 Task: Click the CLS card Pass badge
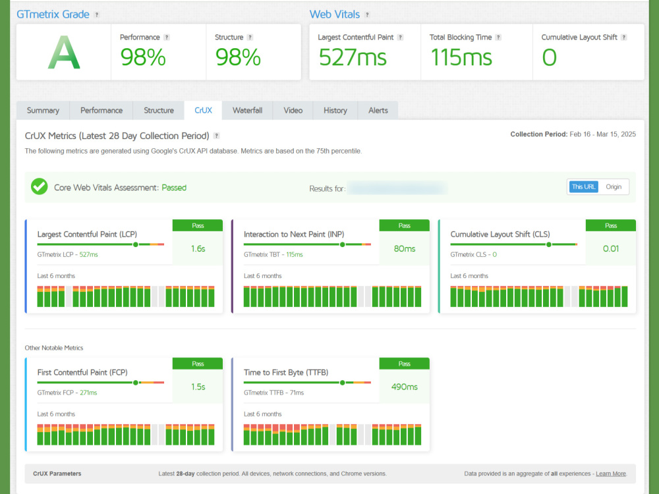tap(611, 225)
